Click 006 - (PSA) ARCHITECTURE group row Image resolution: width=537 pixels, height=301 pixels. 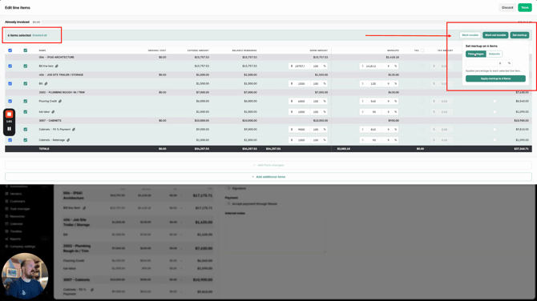coord(268,57)
